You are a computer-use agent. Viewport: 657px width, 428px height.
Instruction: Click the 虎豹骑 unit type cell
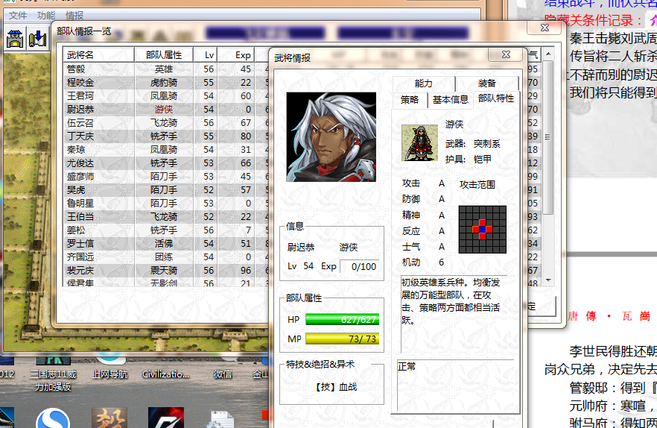(164, 82)
